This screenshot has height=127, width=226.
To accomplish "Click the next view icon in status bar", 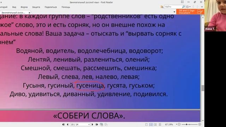I will [106, 125].
